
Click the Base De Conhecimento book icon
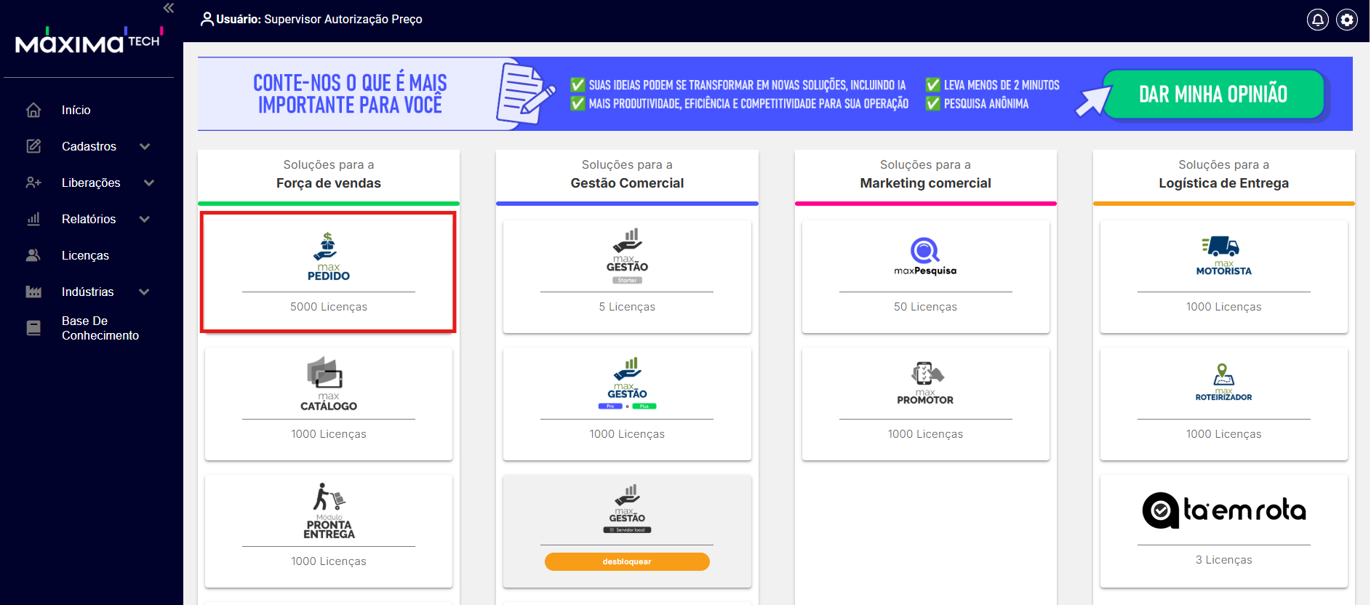click(33, 328)
